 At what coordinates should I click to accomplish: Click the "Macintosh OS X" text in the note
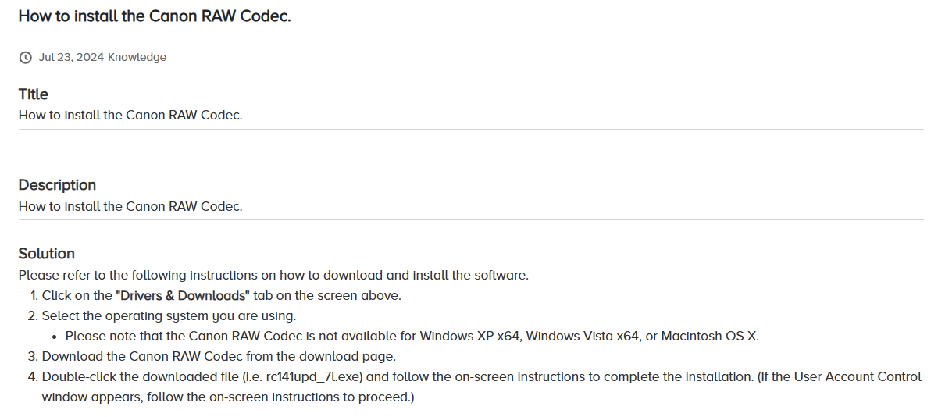[710, 337]
